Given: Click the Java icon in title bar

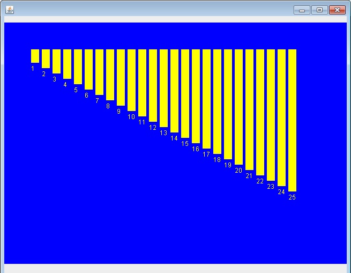Looking at the screenshot, I should tap(10, 10).
